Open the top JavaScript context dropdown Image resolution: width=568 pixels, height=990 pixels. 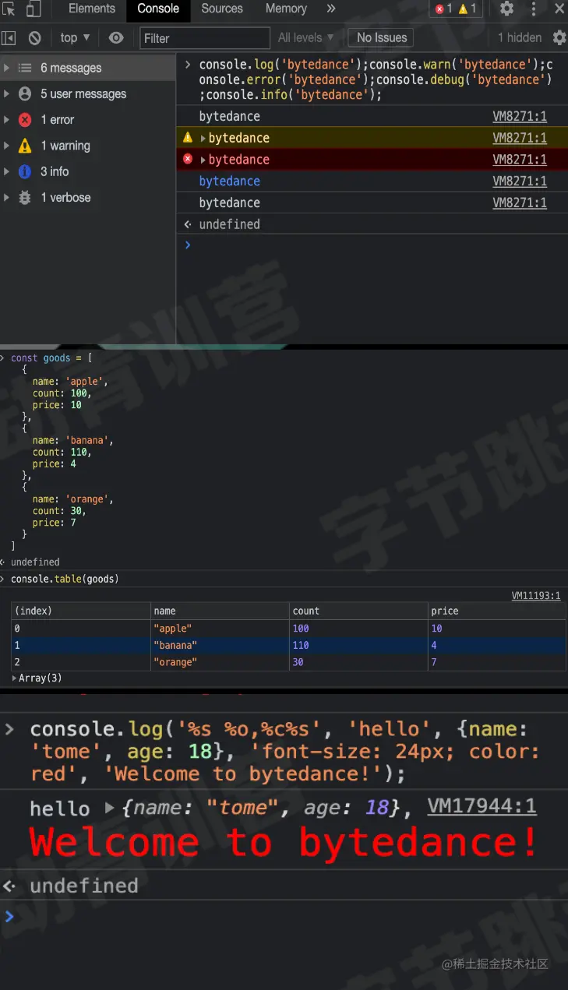click(x=75, y=37)
